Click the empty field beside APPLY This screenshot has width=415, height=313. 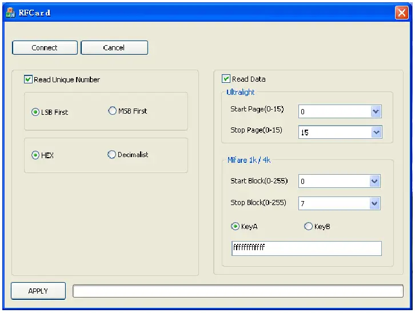[238, 291]
